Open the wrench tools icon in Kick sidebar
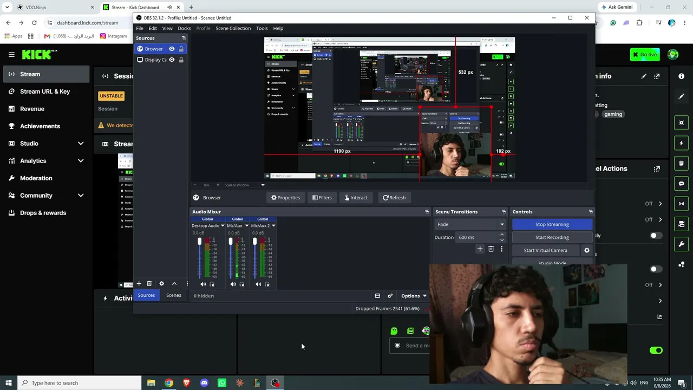 (x=682, y=244)
